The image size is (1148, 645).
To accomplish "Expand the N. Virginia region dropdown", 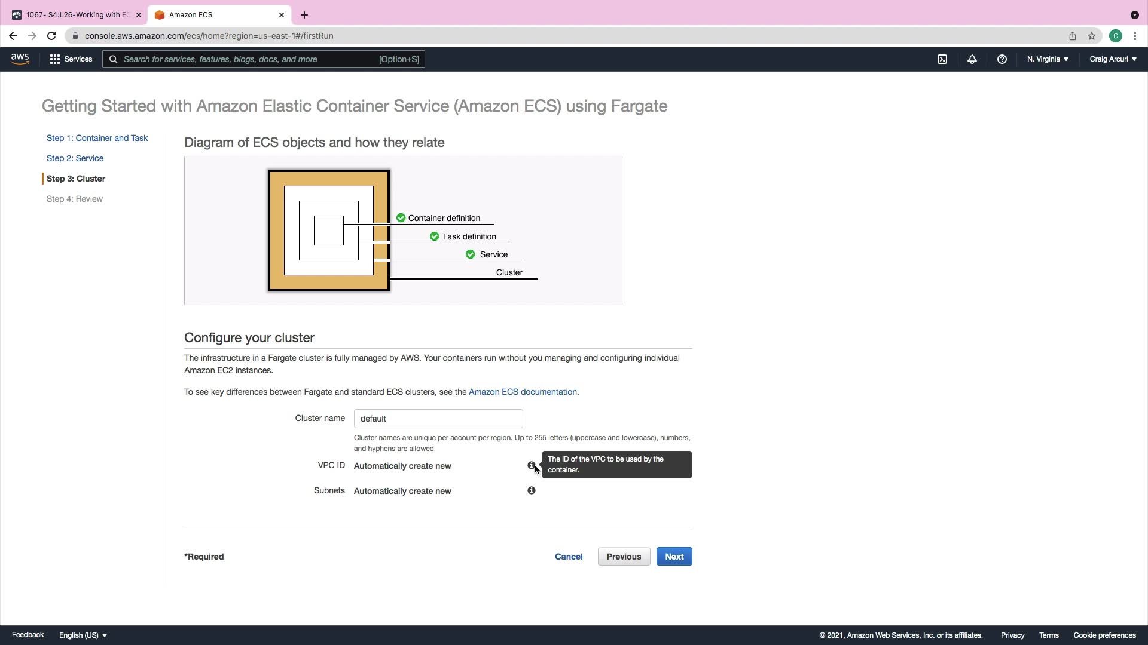I will pyautogui.click(x=1048, y=59).
